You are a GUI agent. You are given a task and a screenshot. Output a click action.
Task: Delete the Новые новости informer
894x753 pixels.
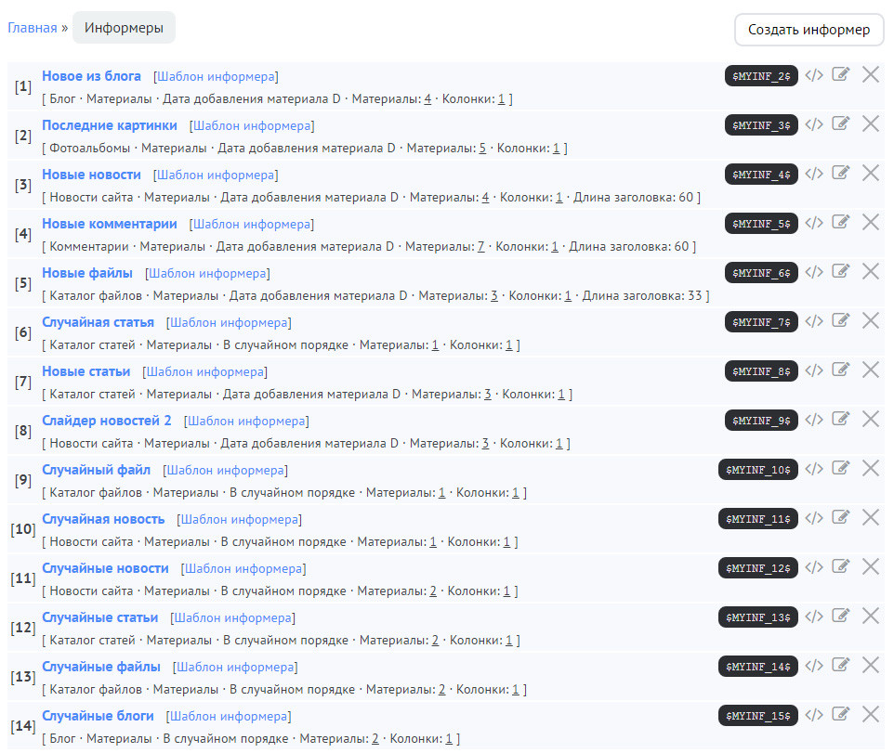871,173
